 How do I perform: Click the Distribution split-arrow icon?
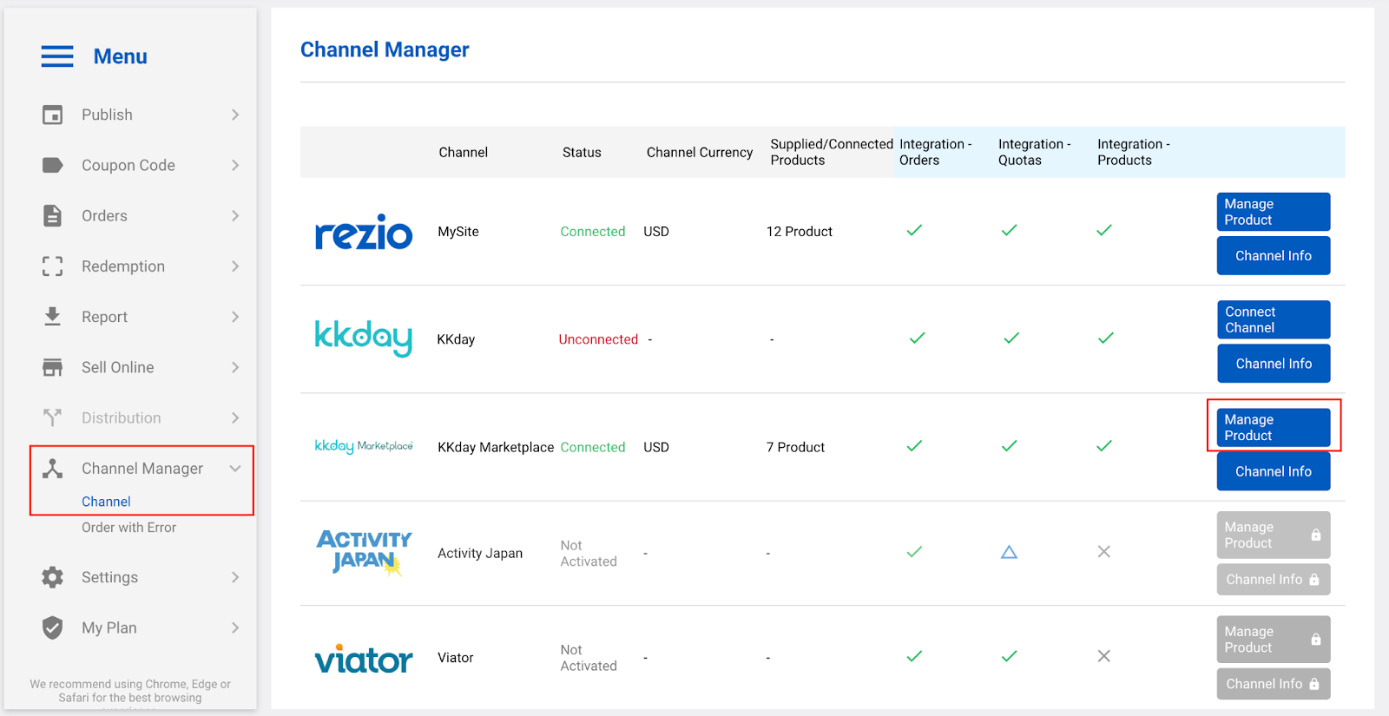coord(53,417)
